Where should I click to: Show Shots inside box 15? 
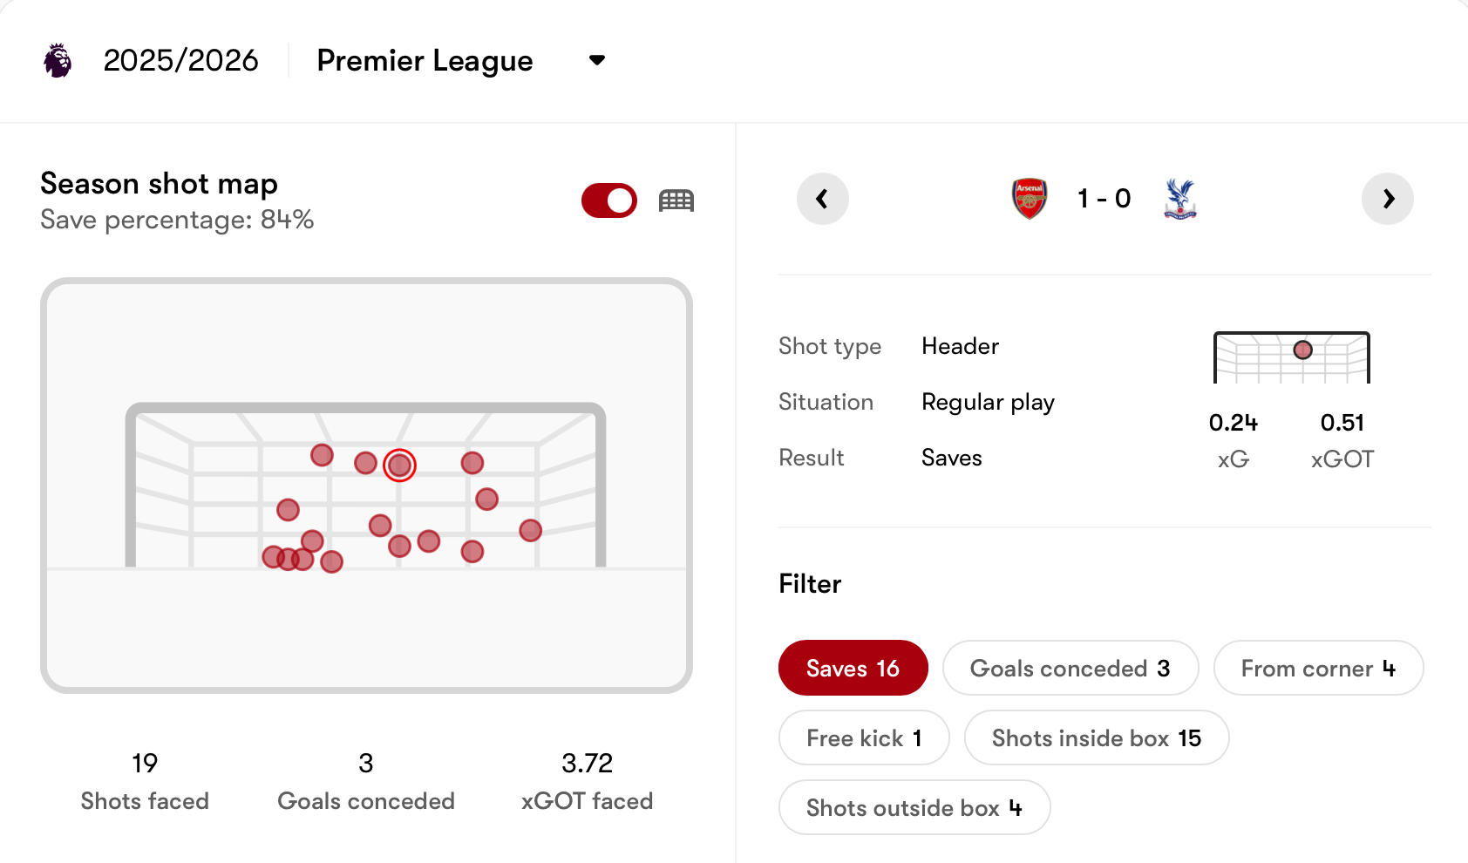coord(1096,738)
